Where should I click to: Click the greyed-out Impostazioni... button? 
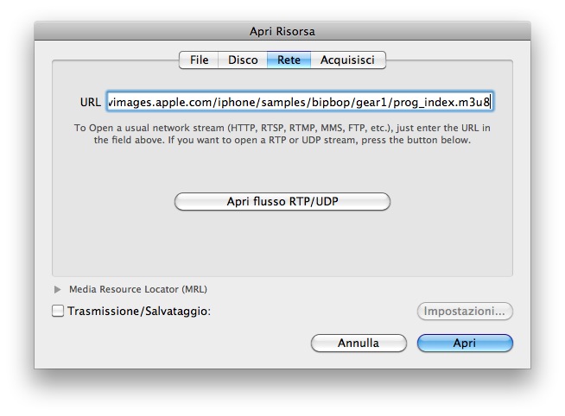[465, 312]
